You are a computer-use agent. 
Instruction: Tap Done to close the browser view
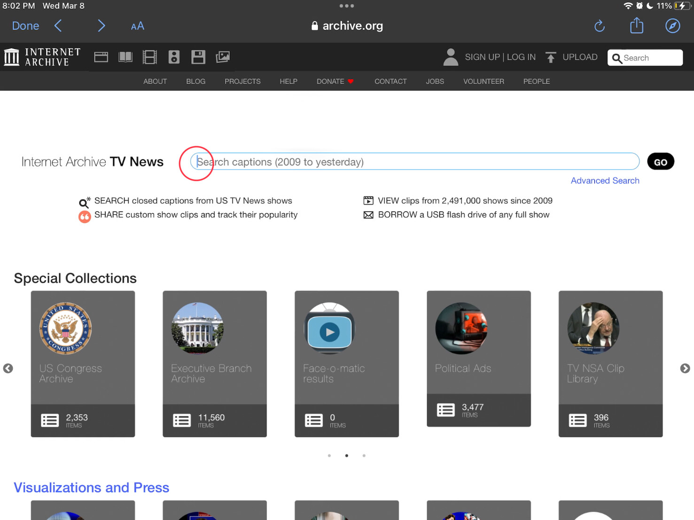25,26
